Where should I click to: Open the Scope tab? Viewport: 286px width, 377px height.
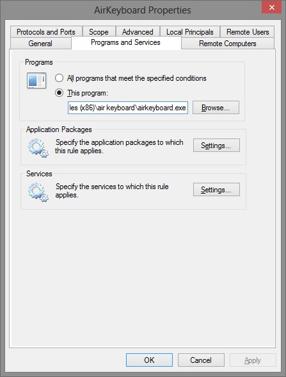(99, 32)
